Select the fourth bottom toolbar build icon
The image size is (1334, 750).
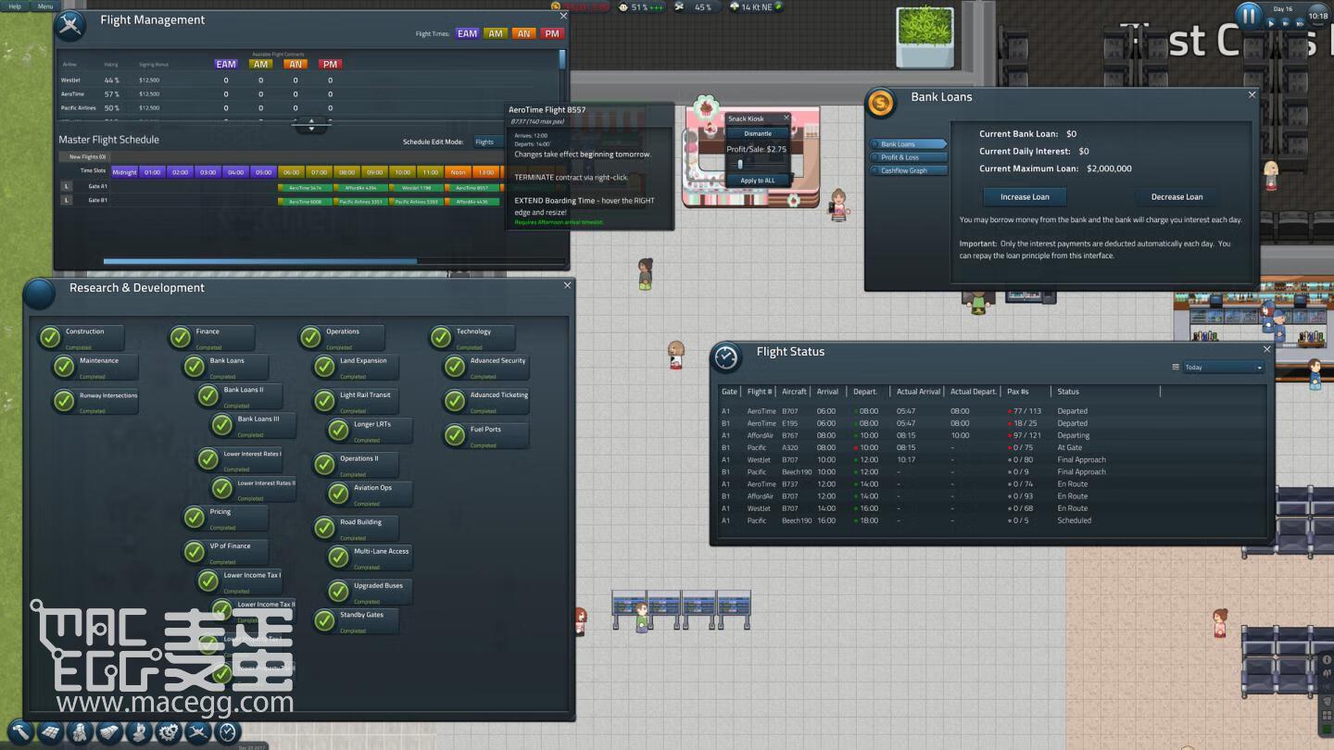(109, 732)
